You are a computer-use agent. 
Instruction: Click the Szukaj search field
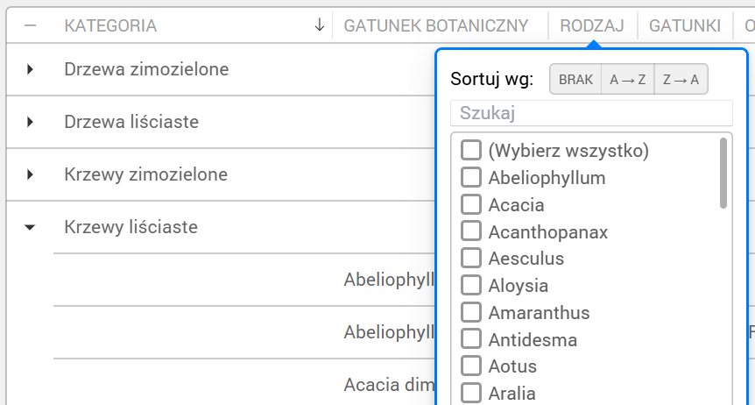tap(591, 113)
